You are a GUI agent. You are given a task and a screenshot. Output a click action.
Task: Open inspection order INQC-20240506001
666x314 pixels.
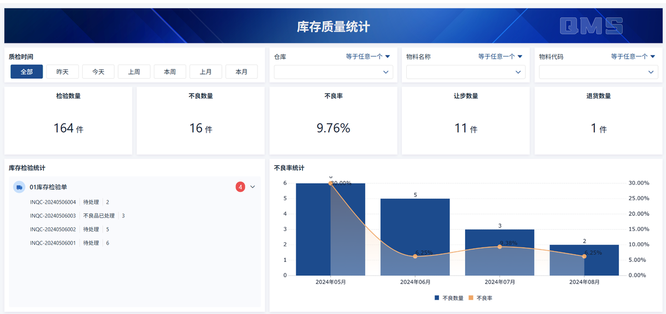[x=53, y=243]
